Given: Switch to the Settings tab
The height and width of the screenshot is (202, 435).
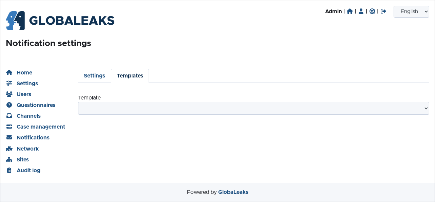Looking at the screenshot, I should click(94, 76).
